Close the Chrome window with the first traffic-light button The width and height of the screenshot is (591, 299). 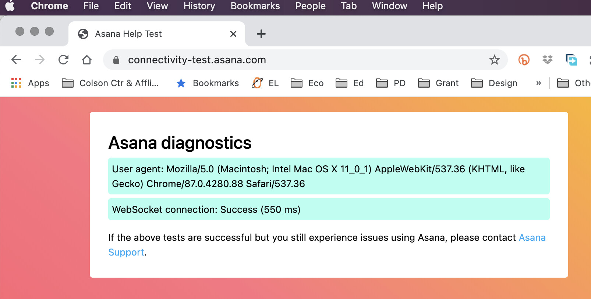(20, 31)
